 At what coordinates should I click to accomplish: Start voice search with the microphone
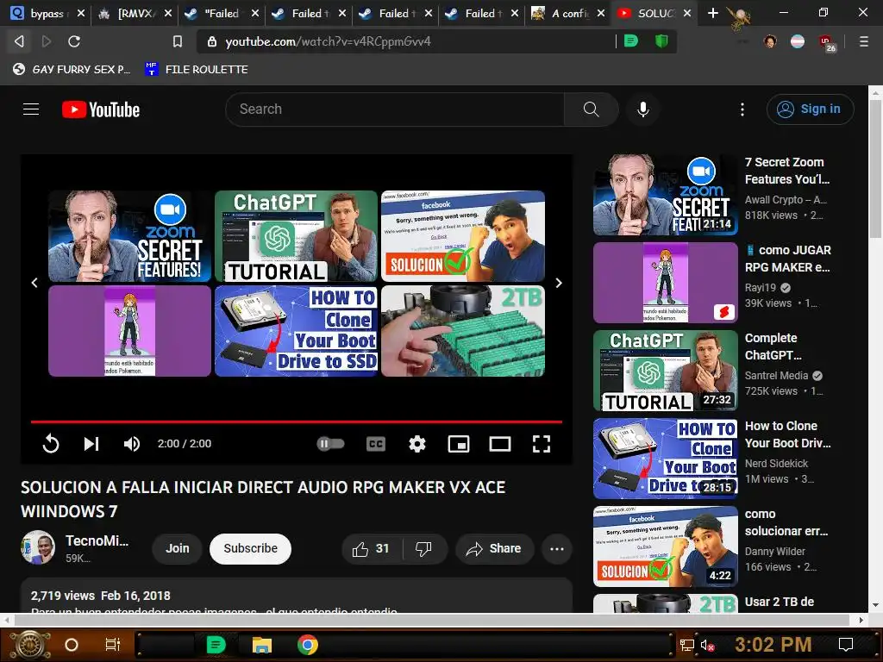642,109
